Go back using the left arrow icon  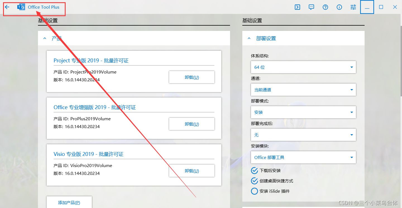(x=7, y=7)
